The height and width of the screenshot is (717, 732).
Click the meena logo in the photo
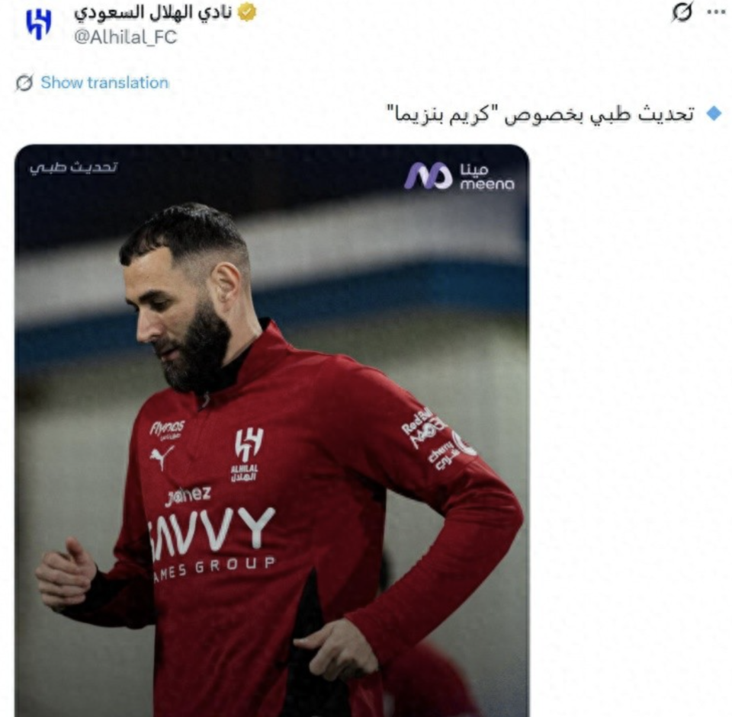pos(459,176)
